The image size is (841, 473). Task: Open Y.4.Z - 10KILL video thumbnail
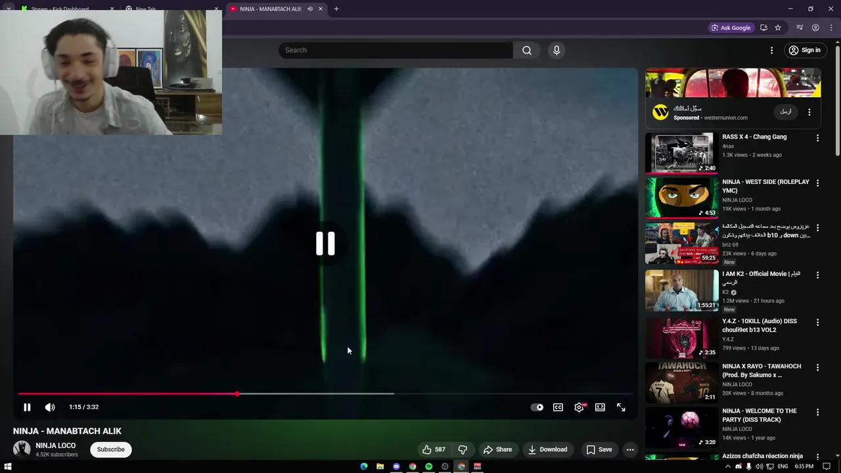click(x=681, y=338)
